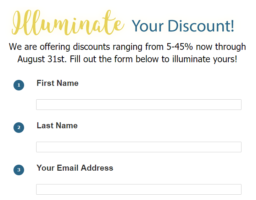Click the right end of Email Address box

pyautogui.click(x=238, y=189)
